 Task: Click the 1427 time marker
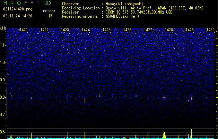(148, 30)
